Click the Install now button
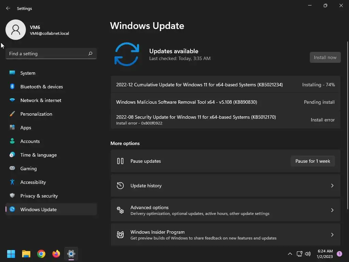 [x=325, y=57]
